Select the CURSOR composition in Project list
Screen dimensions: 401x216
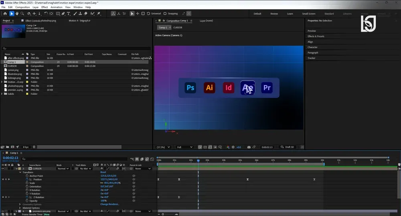coord(12,66)
